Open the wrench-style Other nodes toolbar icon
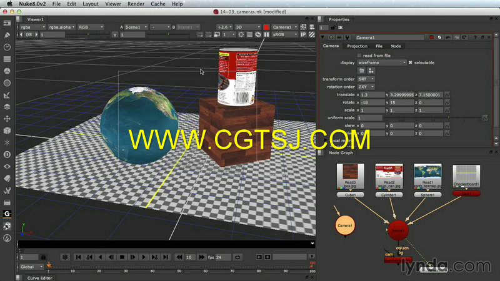This screenshot has width=500, height=281. click(7, 190)
